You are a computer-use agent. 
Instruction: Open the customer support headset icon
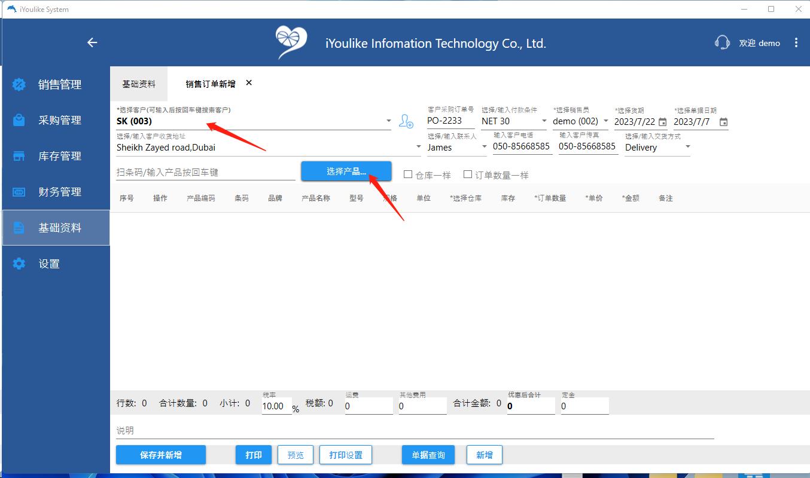722,42
